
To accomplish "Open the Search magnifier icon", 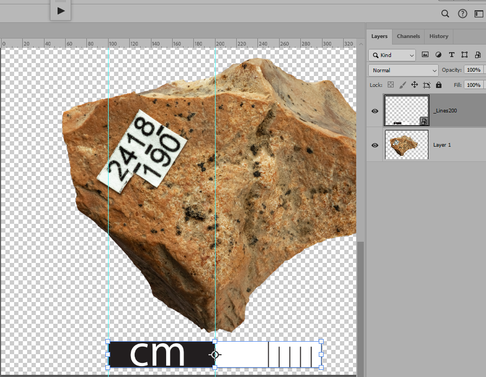I will [x=445, y=14].
